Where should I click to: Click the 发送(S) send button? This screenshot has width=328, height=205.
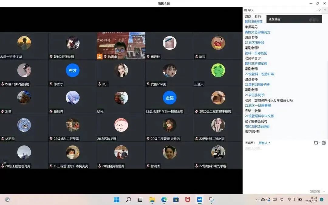tap(315, 192)
